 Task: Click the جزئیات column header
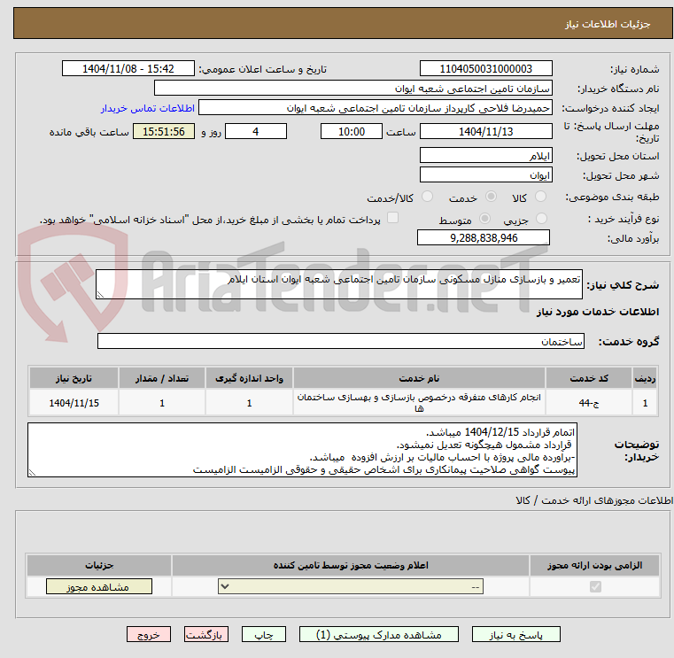coord(99,566)
